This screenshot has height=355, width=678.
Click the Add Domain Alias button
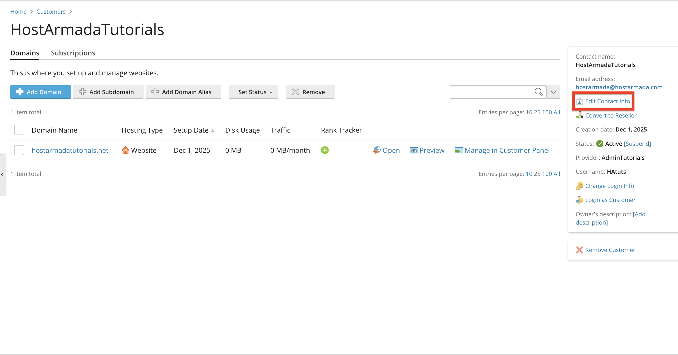tap(183, 92)
